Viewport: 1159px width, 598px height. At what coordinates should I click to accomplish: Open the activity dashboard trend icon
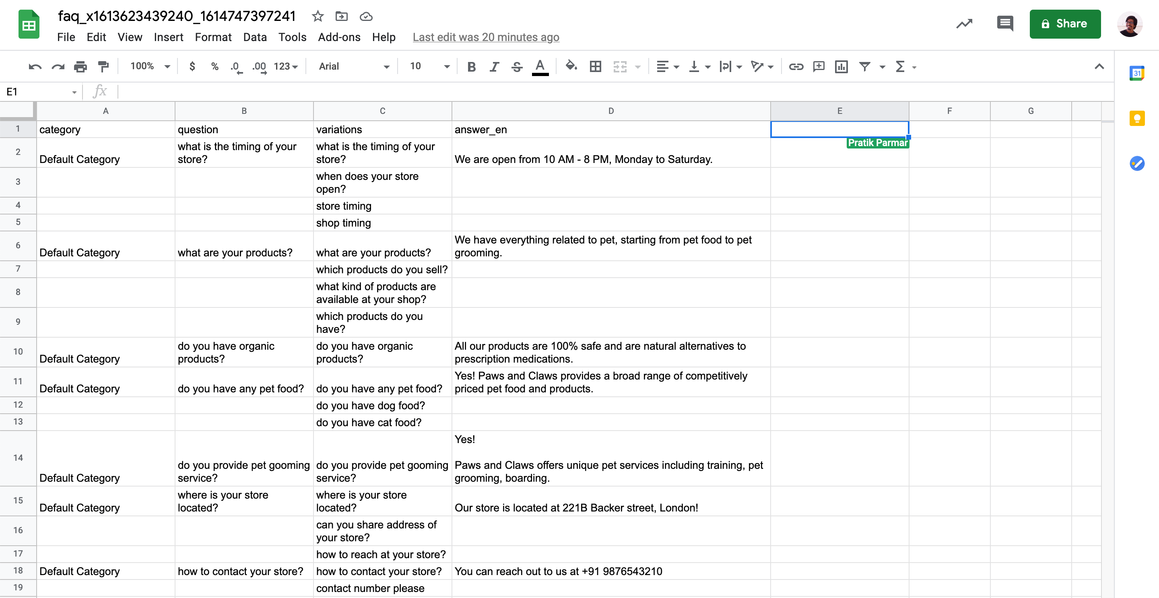tap(964, 24)
